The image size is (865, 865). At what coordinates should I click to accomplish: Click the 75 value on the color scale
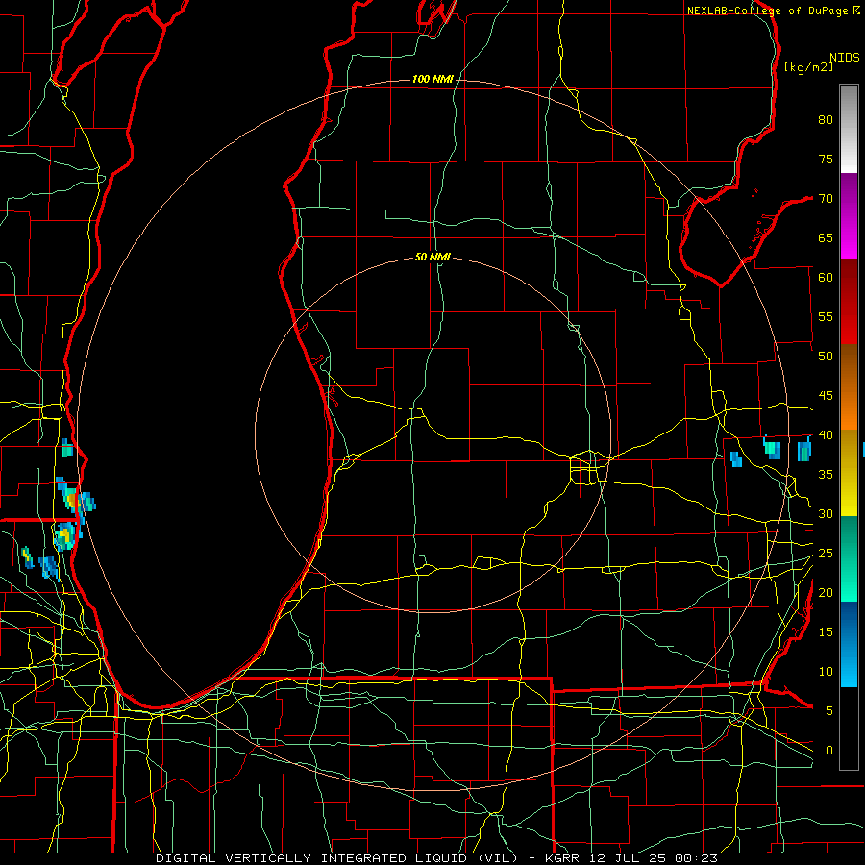pos(826,159)
